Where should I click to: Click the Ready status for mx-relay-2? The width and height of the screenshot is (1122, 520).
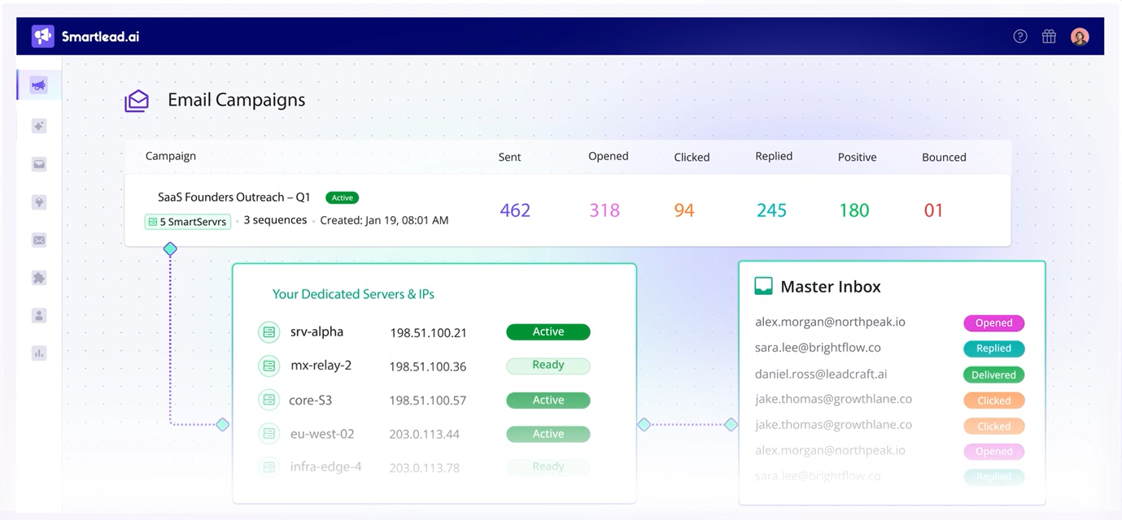point(548,366)
